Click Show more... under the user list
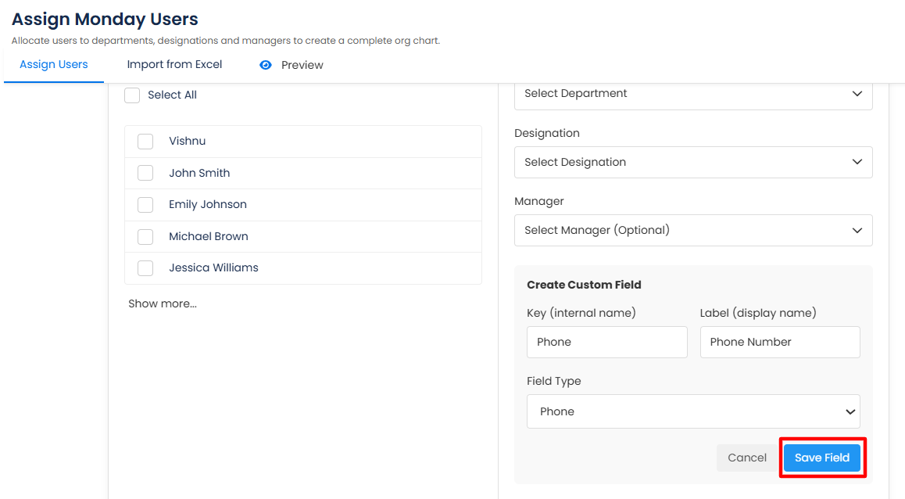Screen dimensions: 905x499 point(163,303)
